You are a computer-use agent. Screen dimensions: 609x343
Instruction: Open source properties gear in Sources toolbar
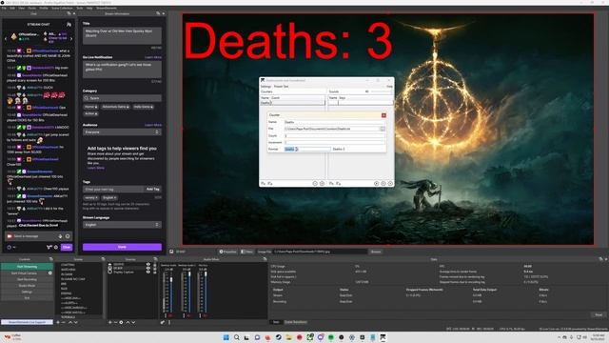(121, 322)
